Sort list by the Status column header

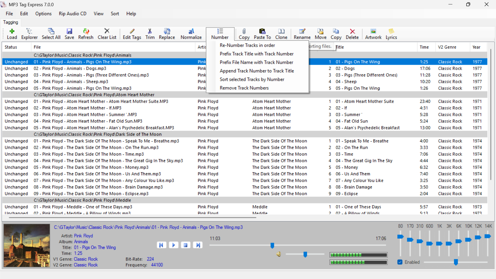(17, 47)
